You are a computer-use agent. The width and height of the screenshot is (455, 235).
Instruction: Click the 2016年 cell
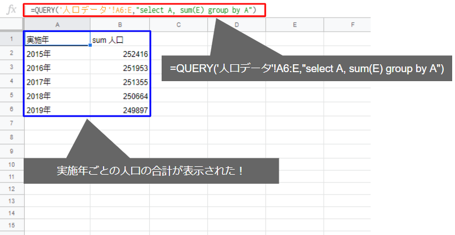click(x=57, y=68)
